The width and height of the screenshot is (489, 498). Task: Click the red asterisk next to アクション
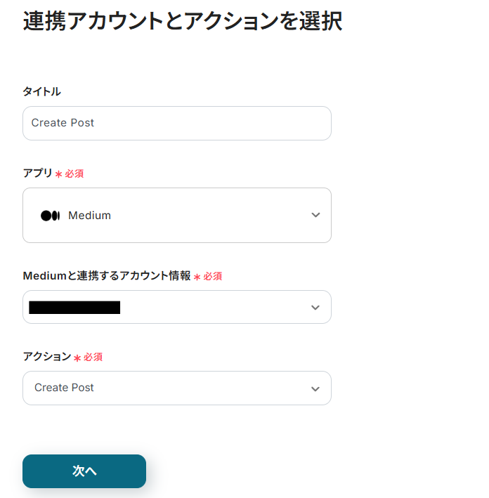pyautogui.click(x=77, y=358)
